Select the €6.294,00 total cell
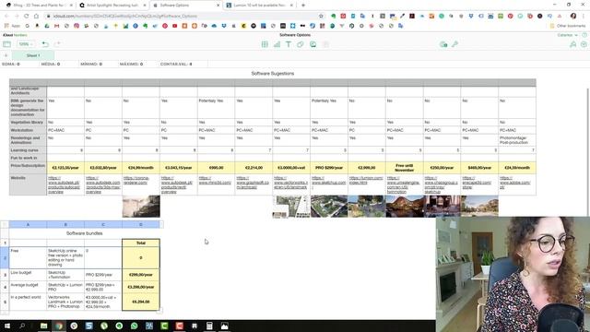Image resolution: width=590 pixels, height=332 pixels. tap(141, 302)
